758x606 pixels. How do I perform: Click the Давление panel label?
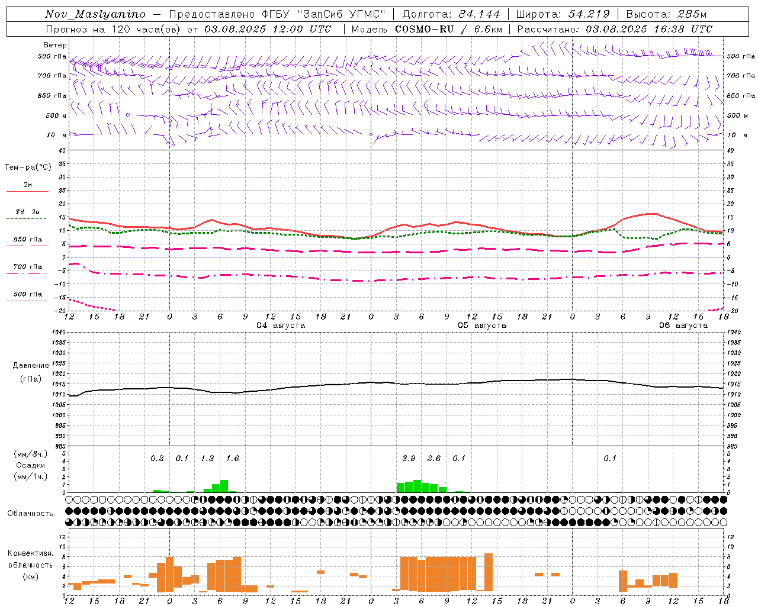pos(31,366)
